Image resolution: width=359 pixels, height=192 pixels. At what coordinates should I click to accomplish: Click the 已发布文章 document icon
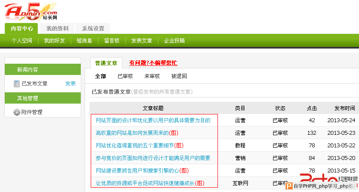coord(16,84)
